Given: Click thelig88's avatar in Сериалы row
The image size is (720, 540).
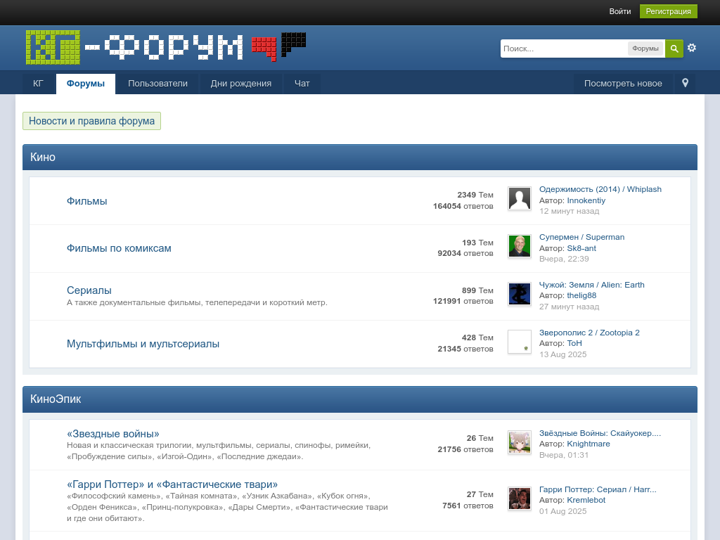Looking at the screenshot, I should [520, 294].
